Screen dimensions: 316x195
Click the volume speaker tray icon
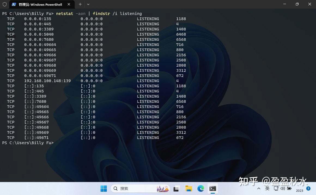pos(282,188)
